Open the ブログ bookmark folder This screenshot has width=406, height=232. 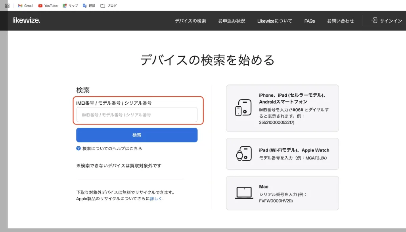tap(109, 6)
